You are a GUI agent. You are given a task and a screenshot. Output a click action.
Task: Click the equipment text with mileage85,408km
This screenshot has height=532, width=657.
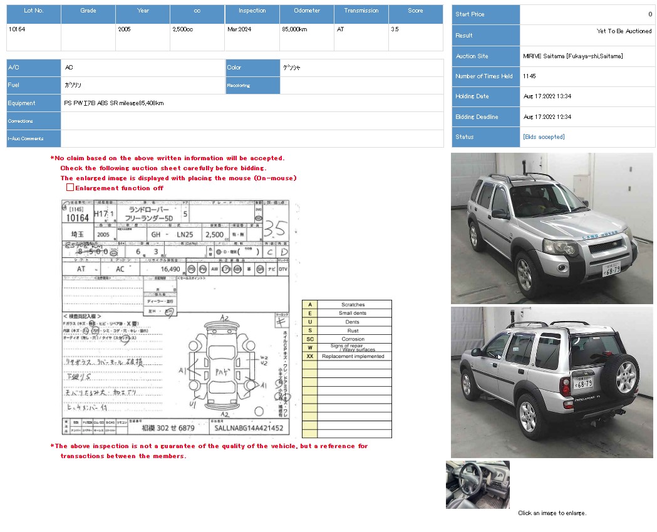(114, 103)
